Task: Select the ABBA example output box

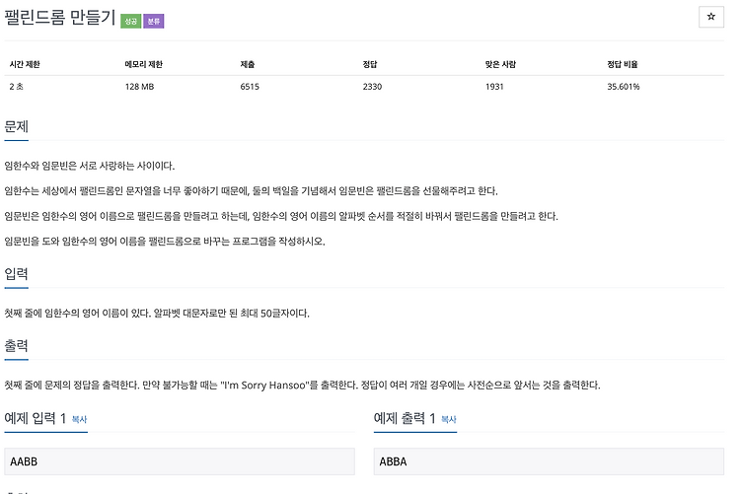Action: tap(549, 461)
